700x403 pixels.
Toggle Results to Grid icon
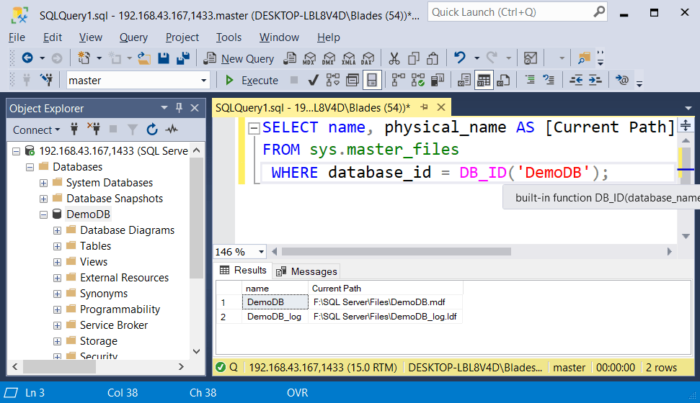[484, 81]
